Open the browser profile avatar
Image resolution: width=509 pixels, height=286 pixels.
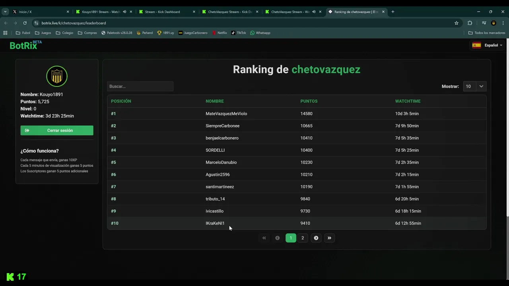point(493,23)
